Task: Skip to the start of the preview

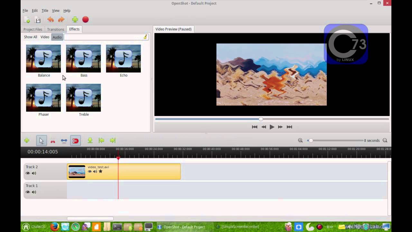Action: (255, 127)
